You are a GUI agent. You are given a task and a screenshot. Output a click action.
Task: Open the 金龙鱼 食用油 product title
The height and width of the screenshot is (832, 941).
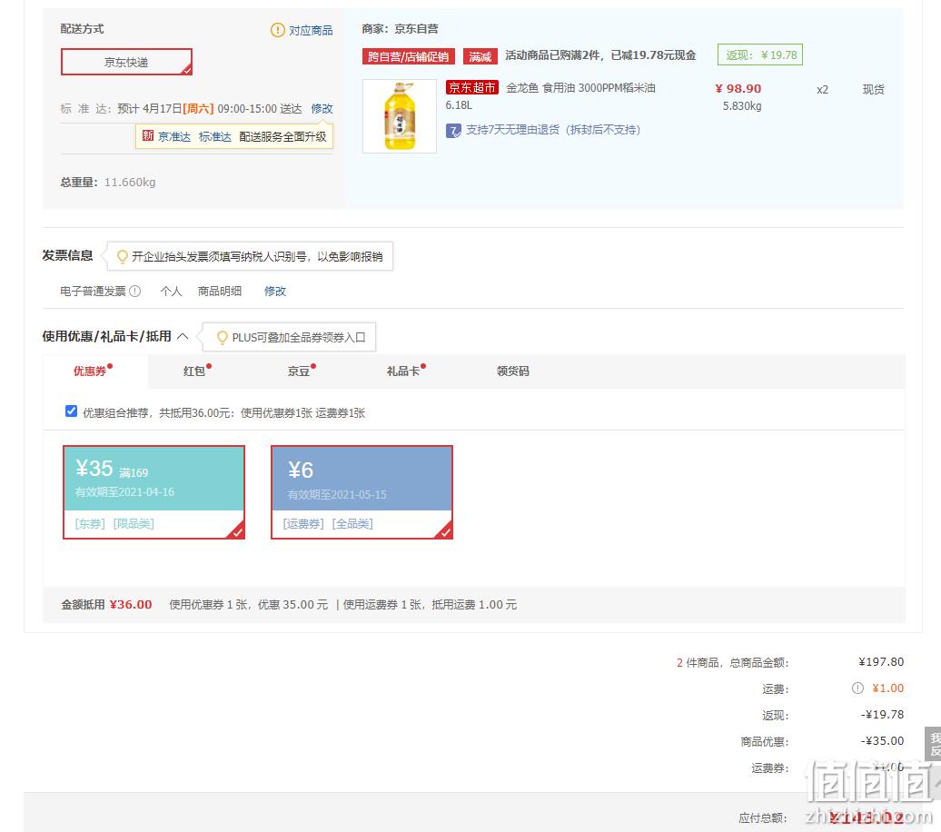[580, 88]
